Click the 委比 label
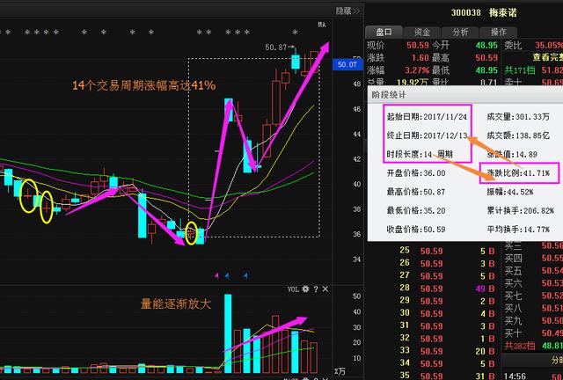Image resolution: width=563 pixels, height=380 pixels. tap(513, 46)
